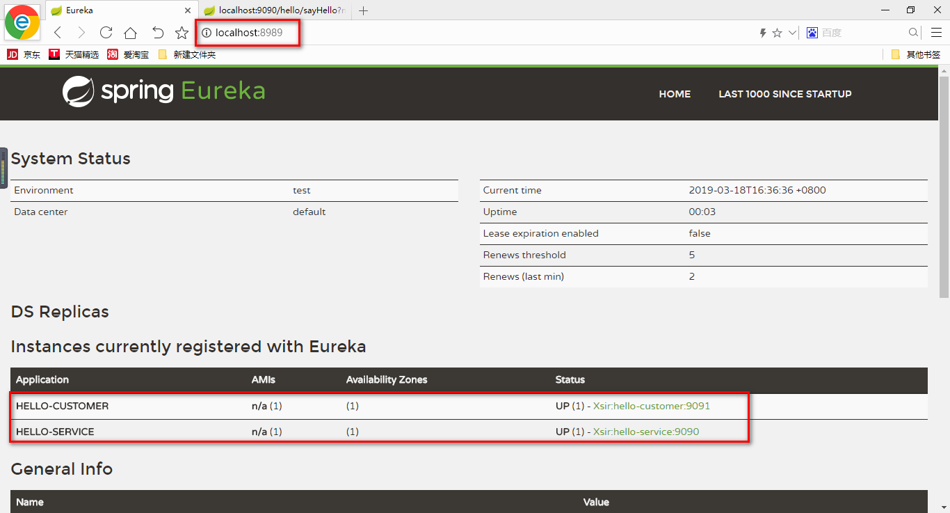Click the forward navigation arrow

(x=81, y=33)
